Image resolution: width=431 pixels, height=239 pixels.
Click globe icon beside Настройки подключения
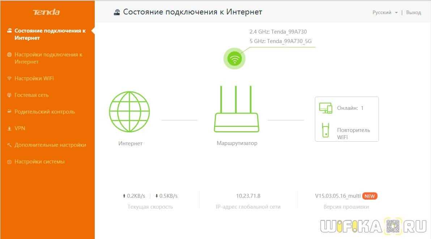[9, 54]
